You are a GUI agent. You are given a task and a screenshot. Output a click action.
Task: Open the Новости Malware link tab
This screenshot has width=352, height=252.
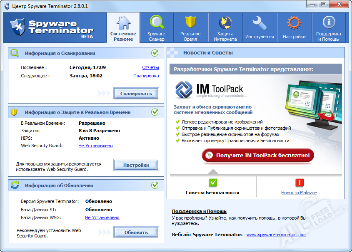coord(299,193)
